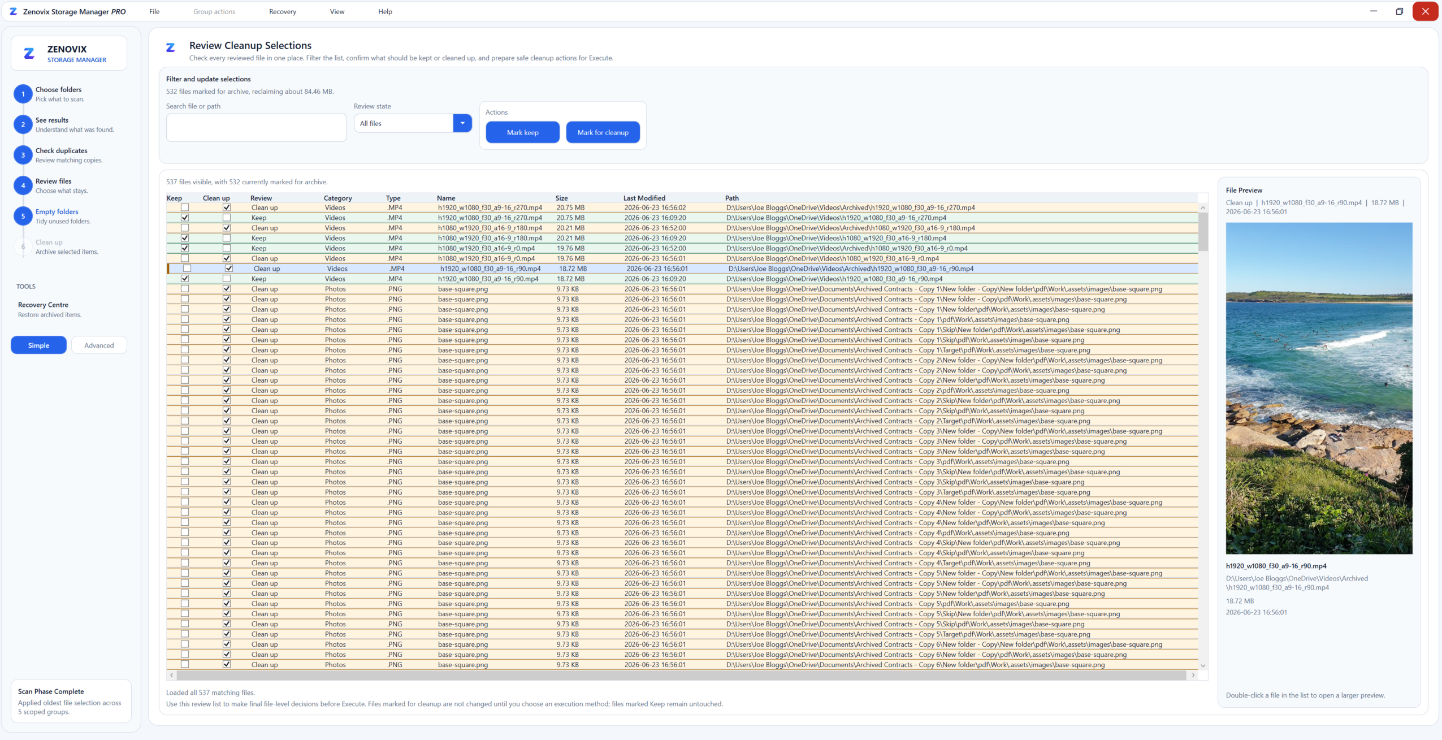1442x740 pixels.
Task: Uncheck Clean up for Archived h1080_w1920_f30_a16-9_r180.mp4 row
Action: [227, 228]
